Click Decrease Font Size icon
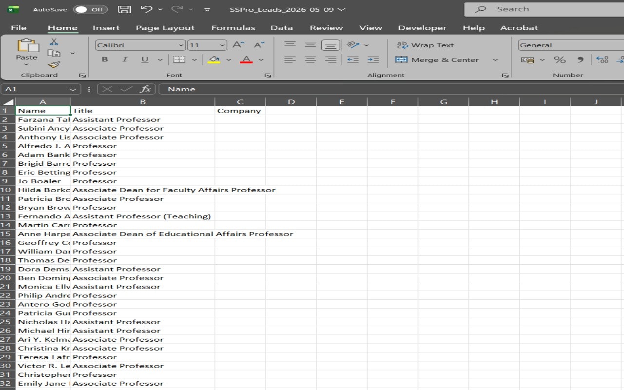Image resolution: width=624 pixels, height=390 pixels. tap(259, 45)
